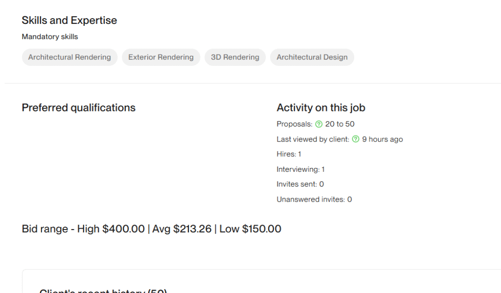Image resolution: width=501 pixels, height=293 pixels.
Task: Click the '9 hours ago' last viewed text
Action: tap(383, 140)
